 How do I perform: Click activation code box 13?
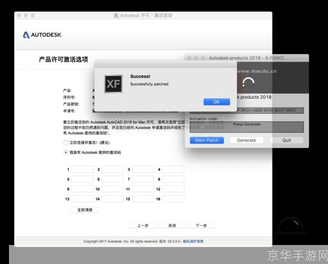pyautogui.click(x=82, y=199)
